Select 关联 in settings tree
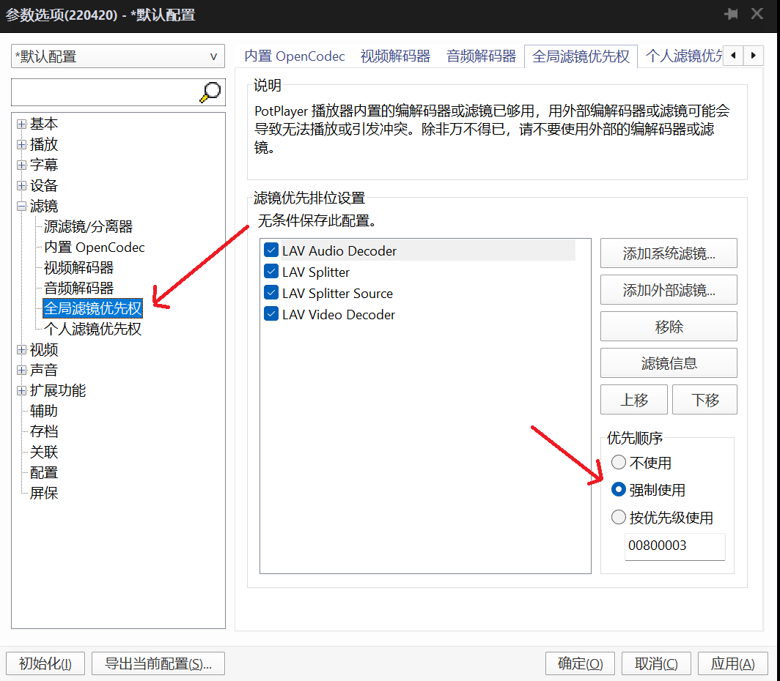Viewport: 780px width, 681px height. point(44,452)
